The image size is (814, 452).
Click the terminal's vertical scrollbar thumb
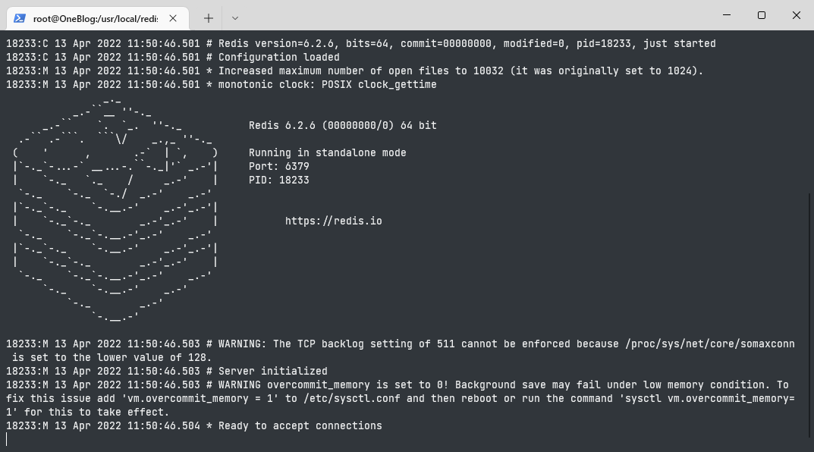click(x=809, y=319)
